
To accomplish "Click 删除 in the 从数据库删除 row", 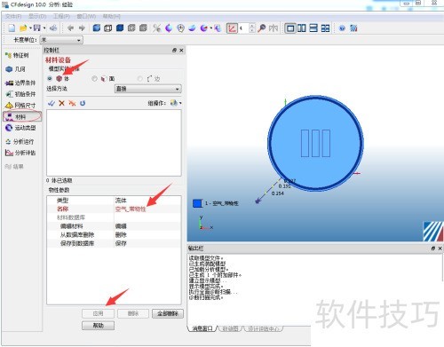I will click(x=121, y=235).
